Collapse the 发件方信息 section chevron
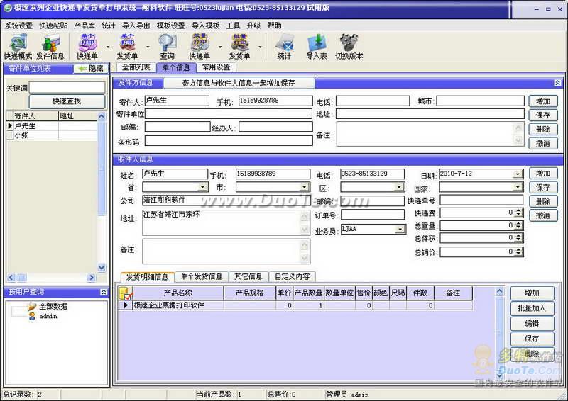568x401 pixels. point(557,83)
